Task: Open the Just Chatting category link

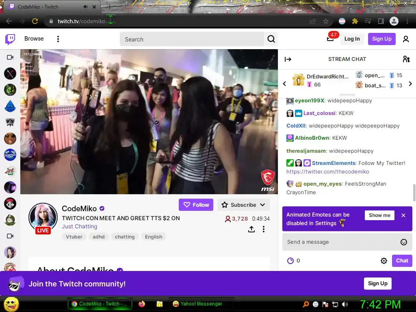Action: tap(80, 226)
